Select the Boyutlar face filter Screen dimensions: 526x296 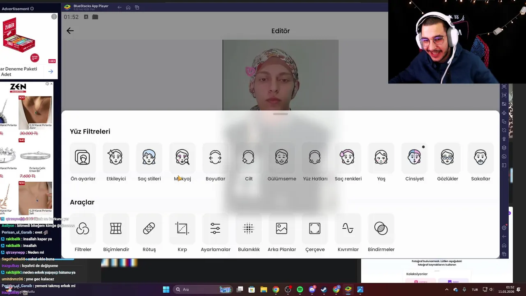[x=215, y=162]
